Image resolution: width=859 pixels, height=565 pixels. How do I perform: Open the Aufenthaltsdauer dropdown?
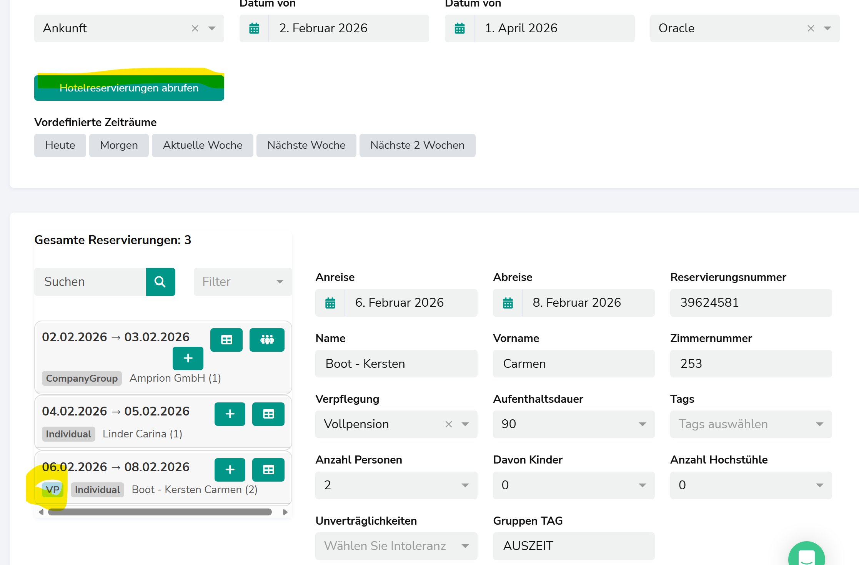click(574, 424)
